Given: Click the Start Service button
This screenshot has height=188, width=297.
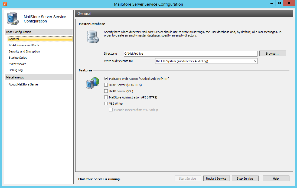Looking at the screenshot, I should pos(188,179).
